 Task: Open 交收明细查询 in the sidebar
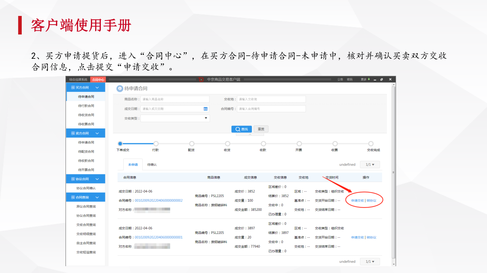click(x=86, y=234)
